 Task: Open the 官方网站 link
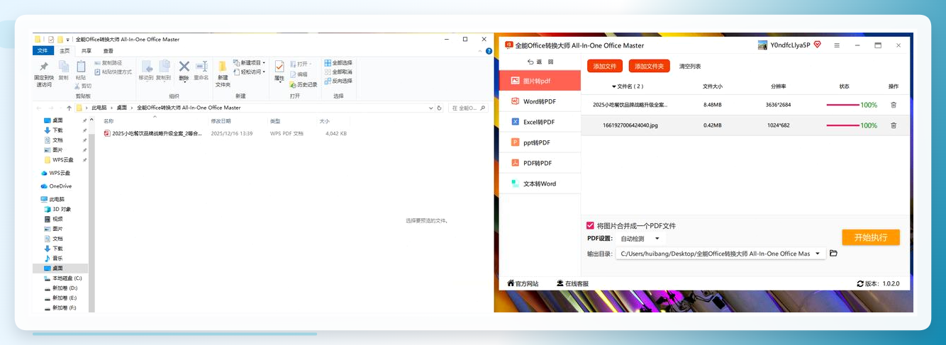tap(523, 283)
